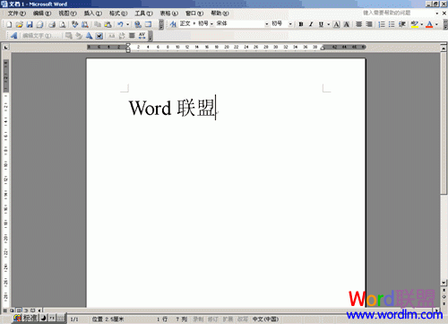Screen dimensions: 448x324
Task: Click the Numbering list icon
Action: (382, 24)
